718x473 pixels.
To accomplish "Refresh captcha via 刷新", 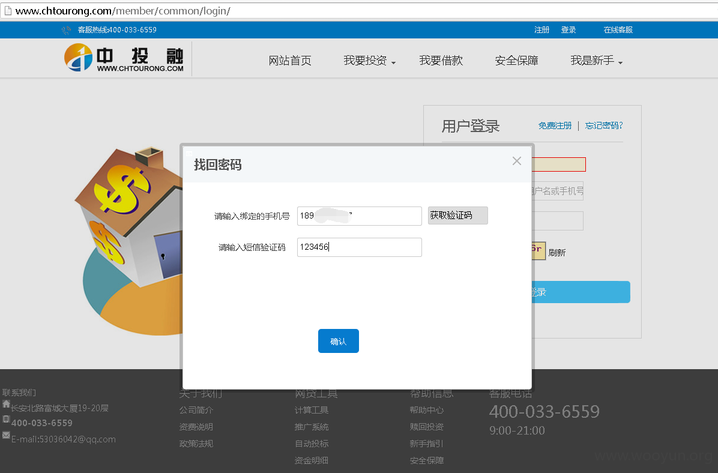I will (x=557, y=253).
